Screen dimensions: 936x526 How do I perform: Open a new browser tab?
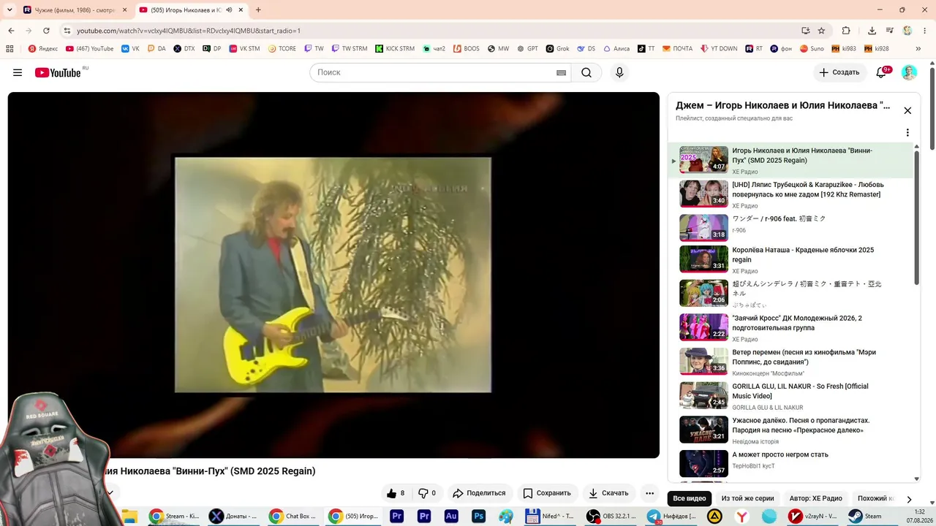click(258, 10)
